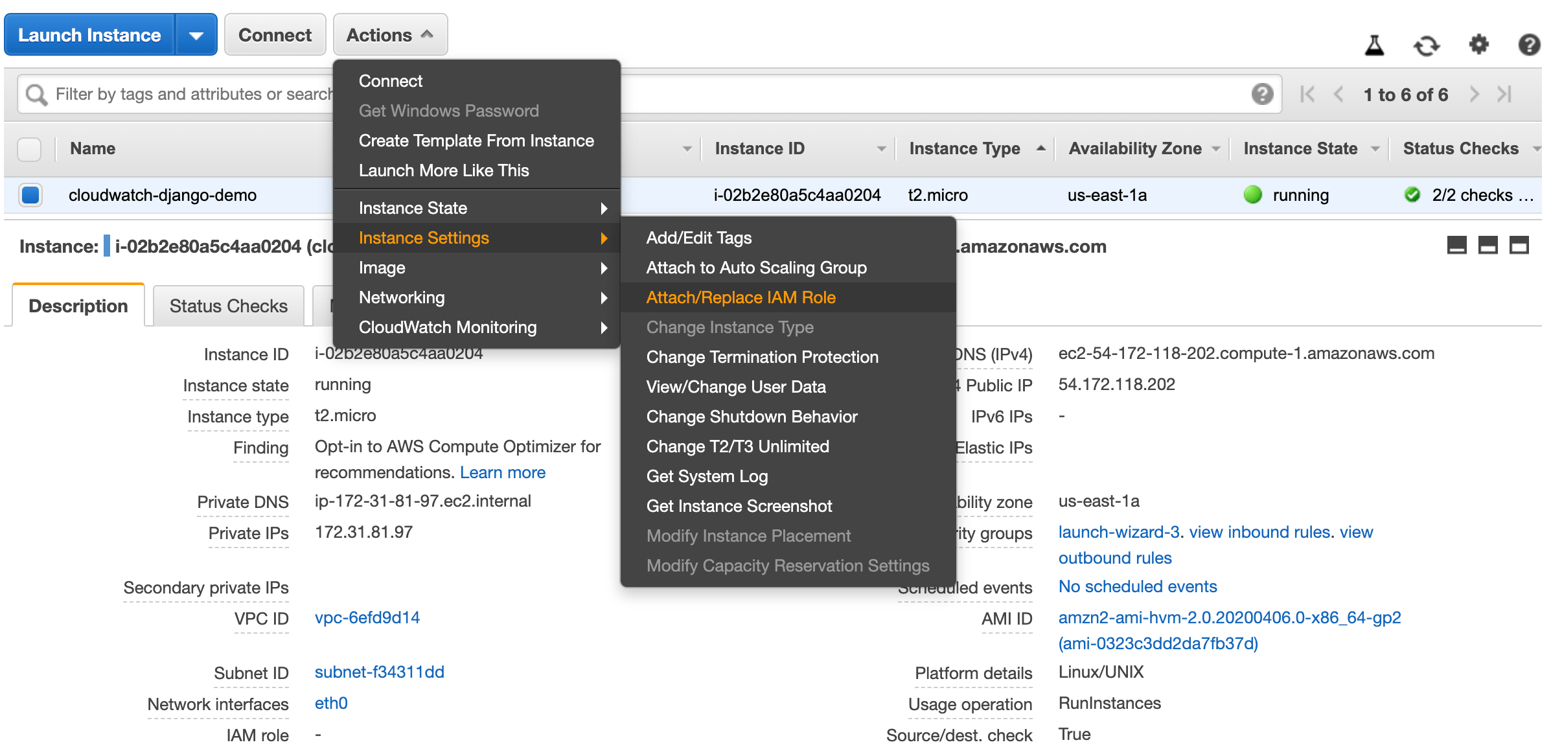This screenshot has height=749, width=1551.
Task: Open the Learn more link
Action: pos(503,472)
